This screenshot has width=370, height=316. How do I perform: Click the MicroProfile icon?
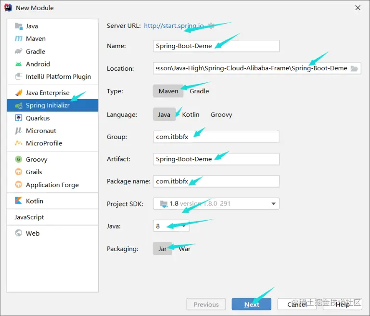coord(19,143)
